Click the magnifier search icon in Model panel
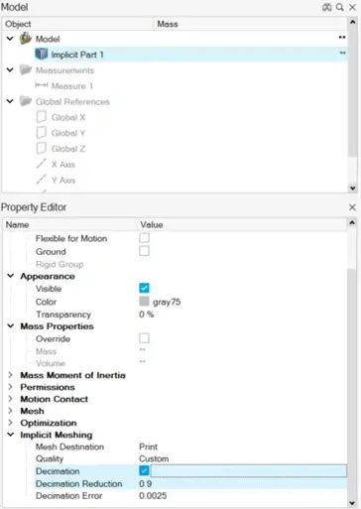The height and width of the screenshot is (509, 361). [339, 7]
